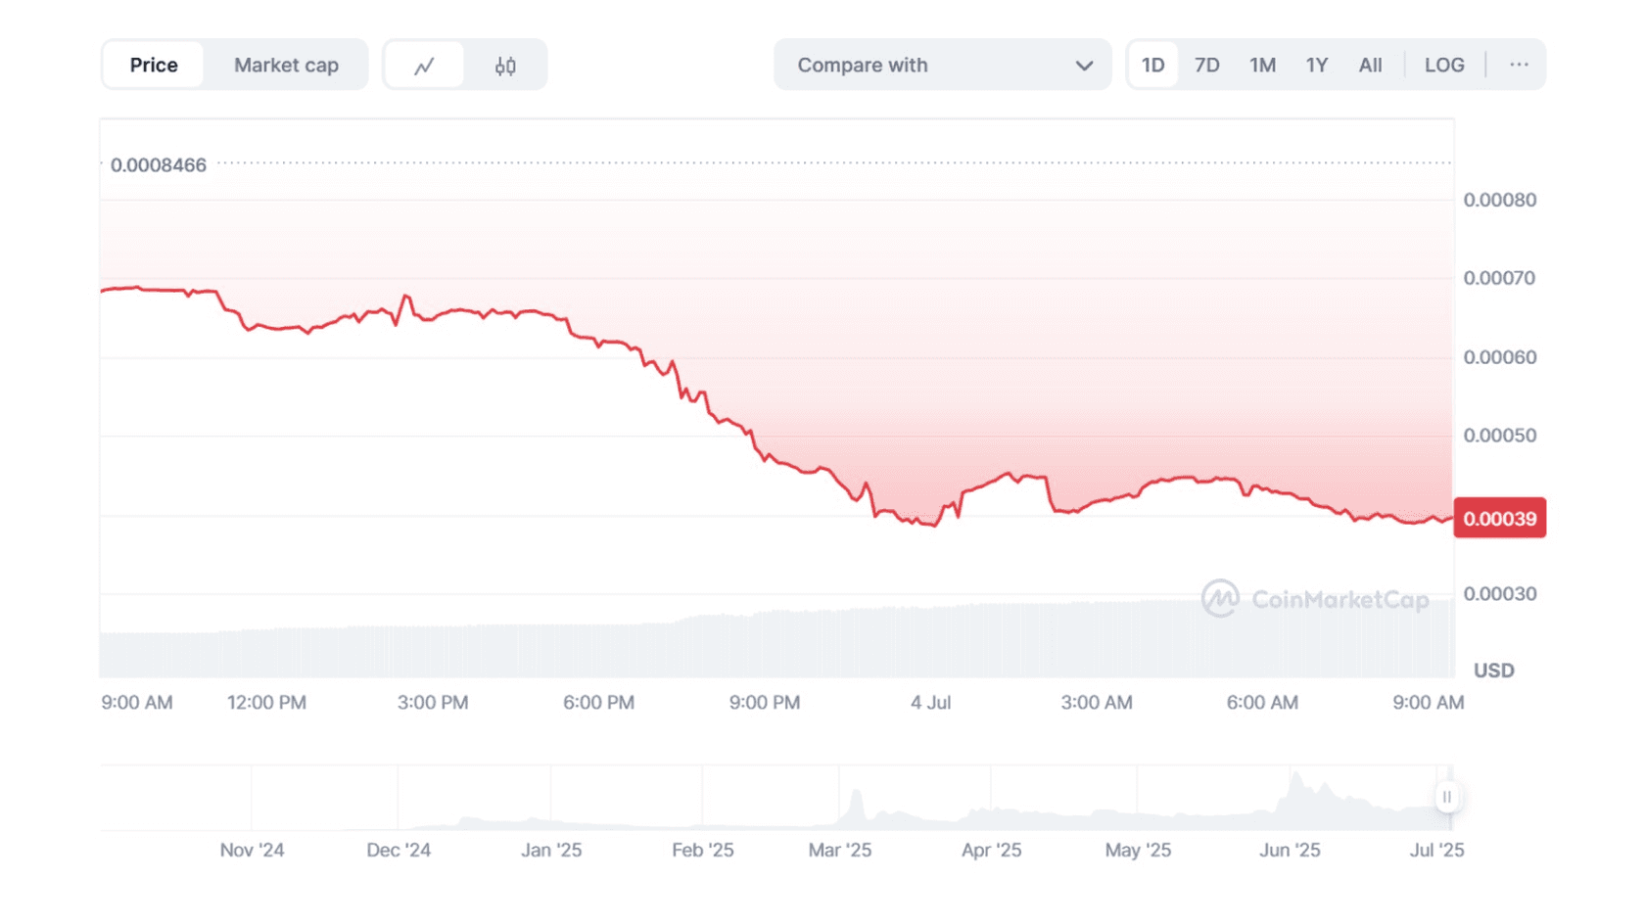Click the 0.00070 axis value
Viewport: 1645px width, 924px height.
(x=1499, y=278)
